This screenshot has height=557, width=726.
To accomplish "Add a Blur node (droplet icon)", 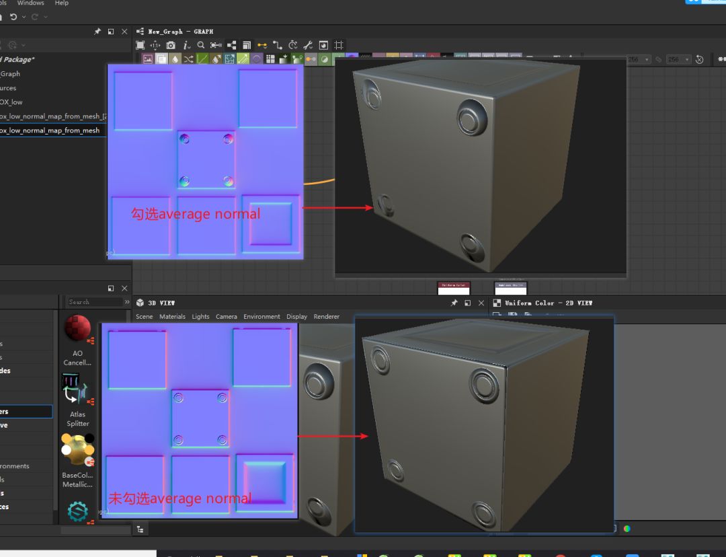I will pos(175,59).
